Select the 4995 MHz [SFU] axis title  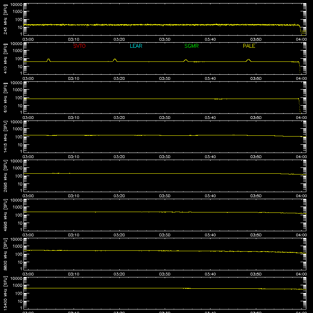5,215
